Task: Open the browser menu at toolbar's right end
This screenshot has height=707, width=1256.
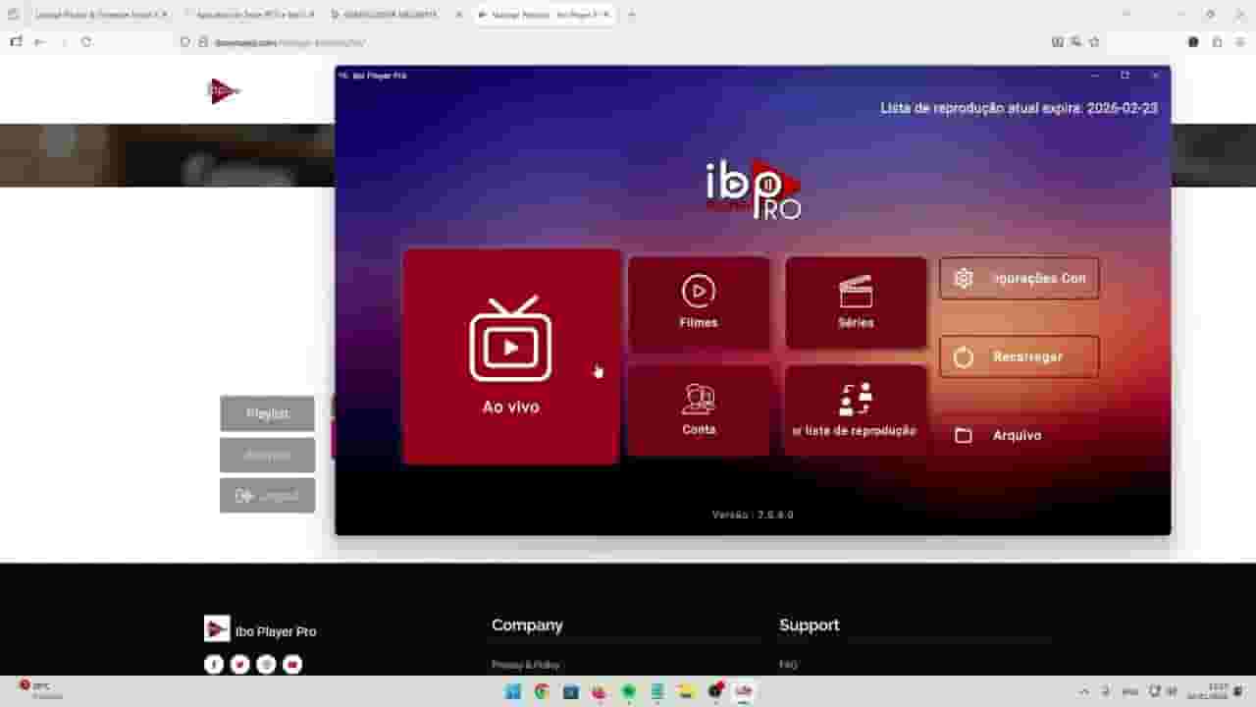Action: [x=1240, y=42]
